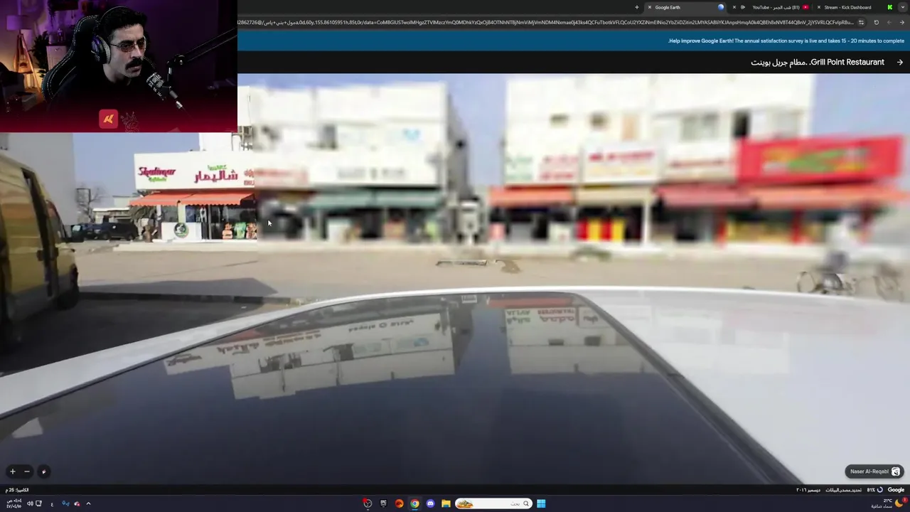Click the address bar URL
Screen dimensions: 910x512
tap(546, 23)
